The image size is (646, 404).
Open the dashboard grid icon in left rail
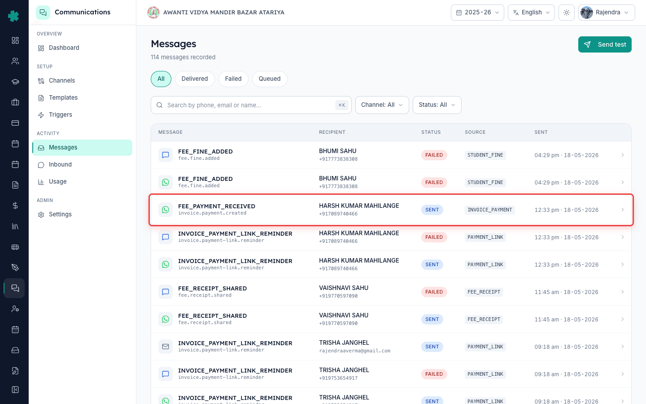[x=15, y=40]
